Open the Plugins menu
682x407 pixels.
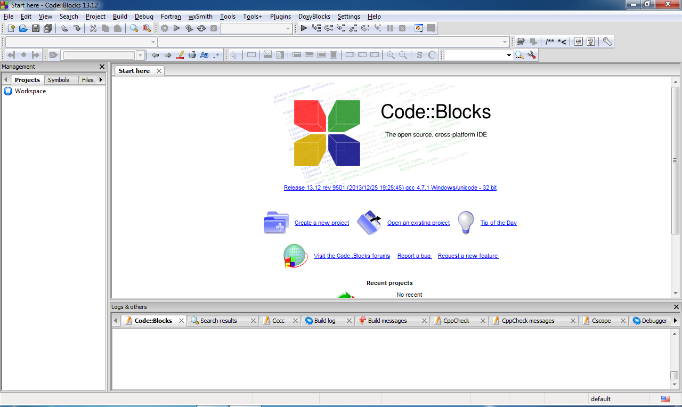pyautogui.click(x=280, y=17)
